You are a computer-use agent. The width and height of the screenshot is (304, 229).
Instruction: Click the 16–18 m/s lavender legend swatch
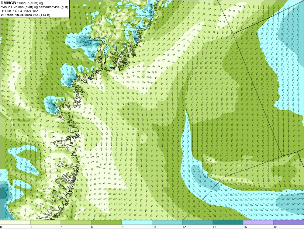click(x=258, y=222)
